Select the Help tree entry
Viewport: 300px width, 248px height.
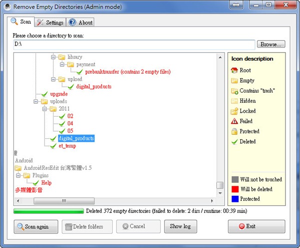click(46, 183)
